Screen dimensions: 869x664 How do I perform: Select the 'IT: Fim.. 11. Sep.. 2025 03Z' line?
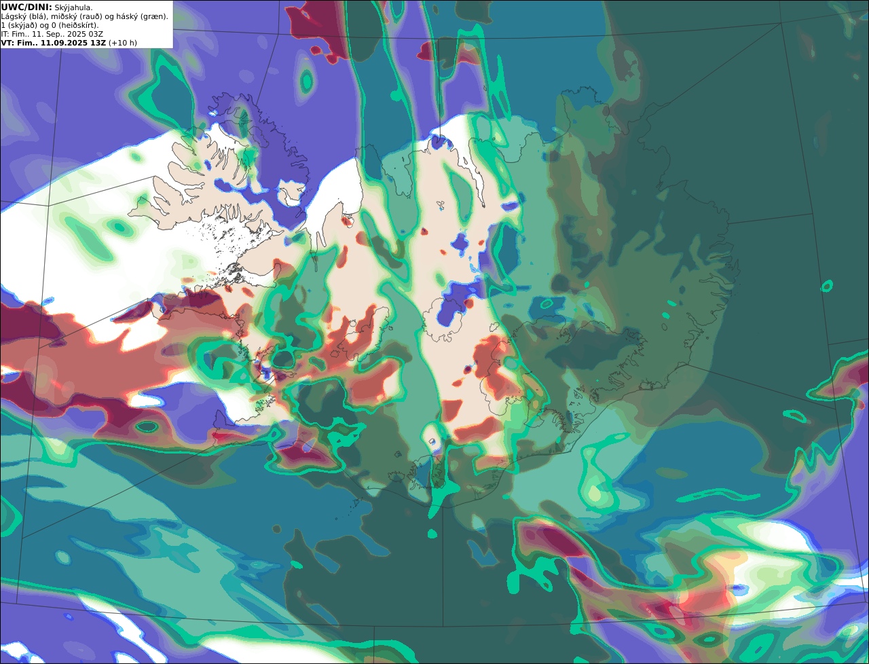point(52,34)
